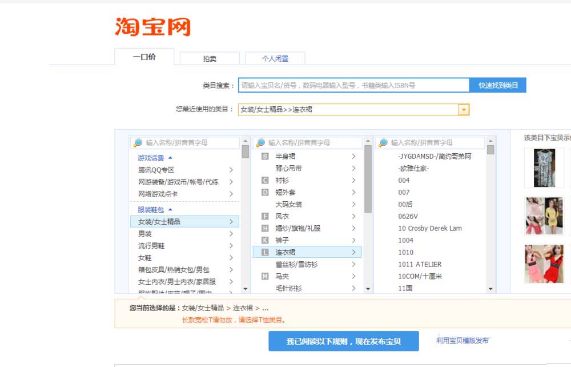Click the letter L index icon beside 连衣裙
Image resolution: width=571 pixels, height=367 pixels.
(265, 252)
